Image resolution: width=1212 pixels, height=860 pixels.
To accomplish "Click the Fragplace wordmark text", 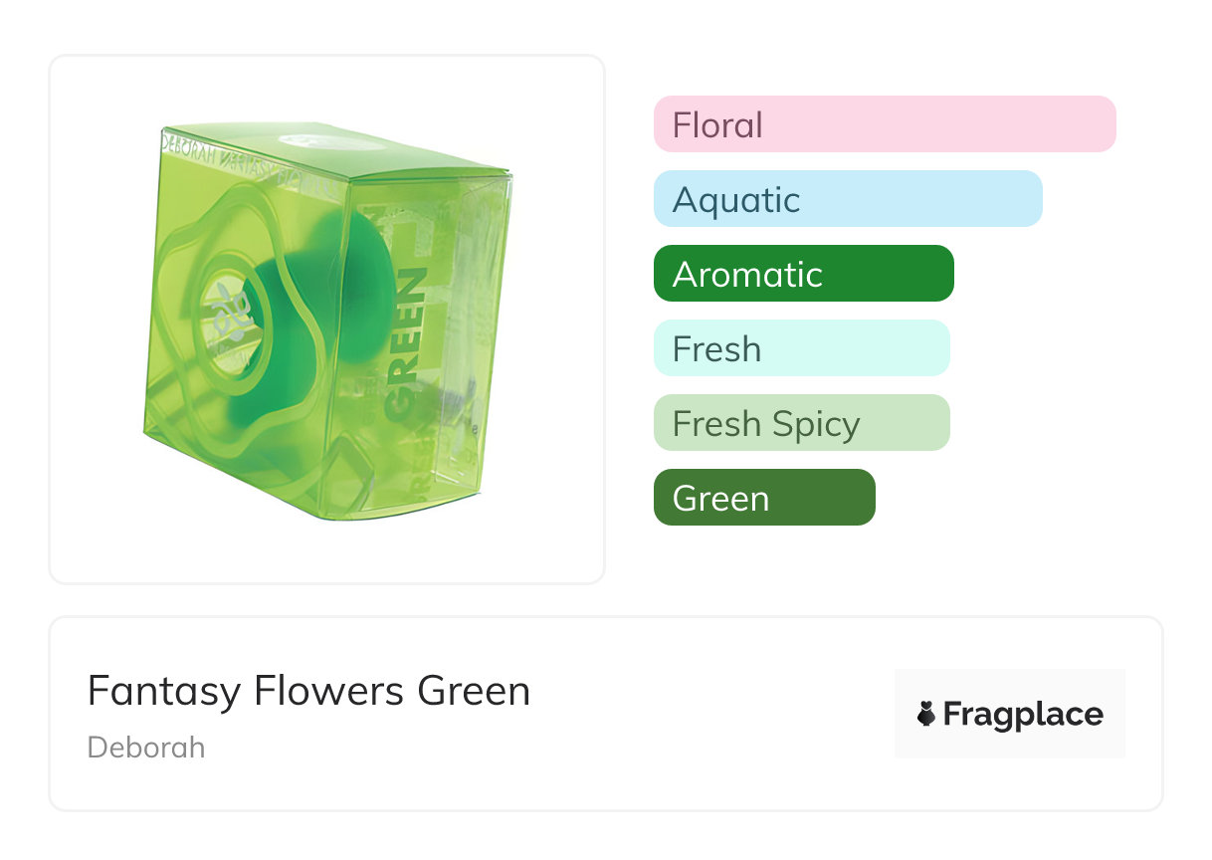I will [x=1022, y=715].
